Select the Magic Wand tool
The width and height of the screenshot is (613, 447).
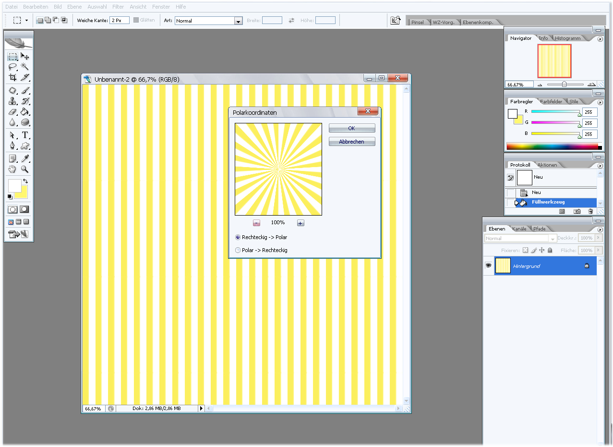coord(25,67)
